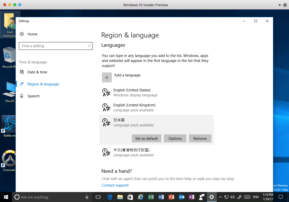Select the Recycle Bin desktop icon
The height and width of the screenshot is (202, 289).
tap(9, 57)
